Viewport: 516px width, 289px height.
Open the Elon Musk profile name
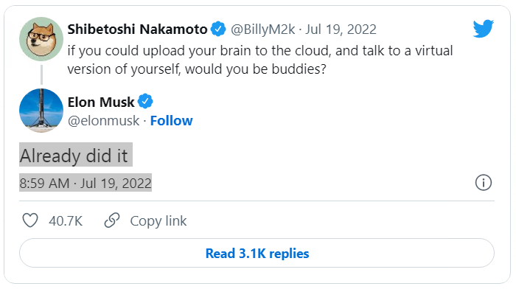coord(101,102)
